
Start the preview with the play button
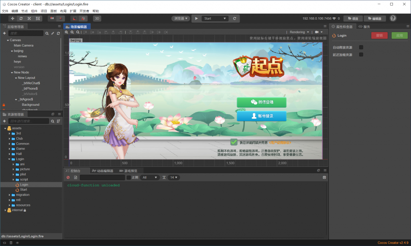[x=196, y=18]
